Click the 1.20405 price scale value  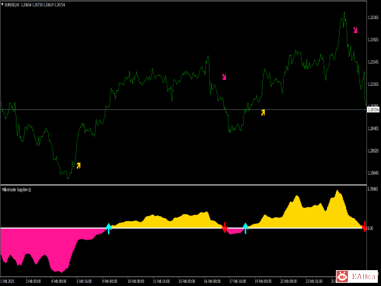373,128
